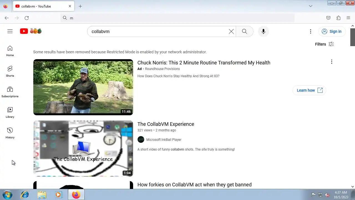The height and width of the screenshot is (200, 355).
Task: Play The CollabVM Experience thumbnail
Action: [x=83, y=149]
